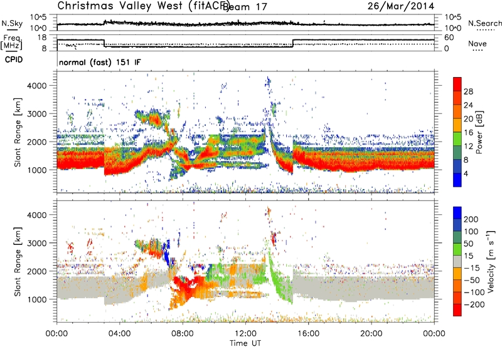Image resolution: width=502 pixels, height=347 pixels.
Task: Click the power panel 'Slant Range [km]' label
Action: point(18,132)
